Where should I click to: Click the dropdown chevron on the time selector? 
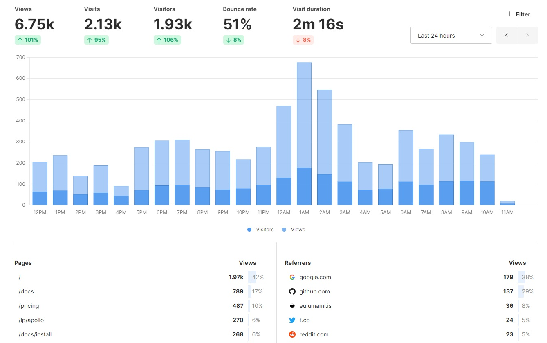coord(482,35)
